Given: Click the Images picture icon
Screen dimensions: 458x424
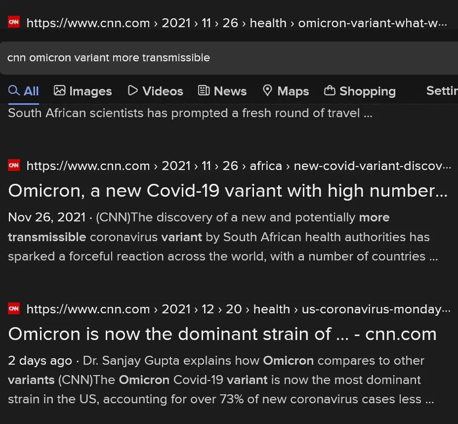Looking at the screenshot, I should [60, 90].
